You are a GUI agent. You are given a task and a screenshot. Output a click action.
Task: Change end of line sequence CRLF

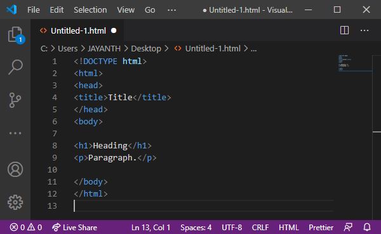[x=260, y=228]
